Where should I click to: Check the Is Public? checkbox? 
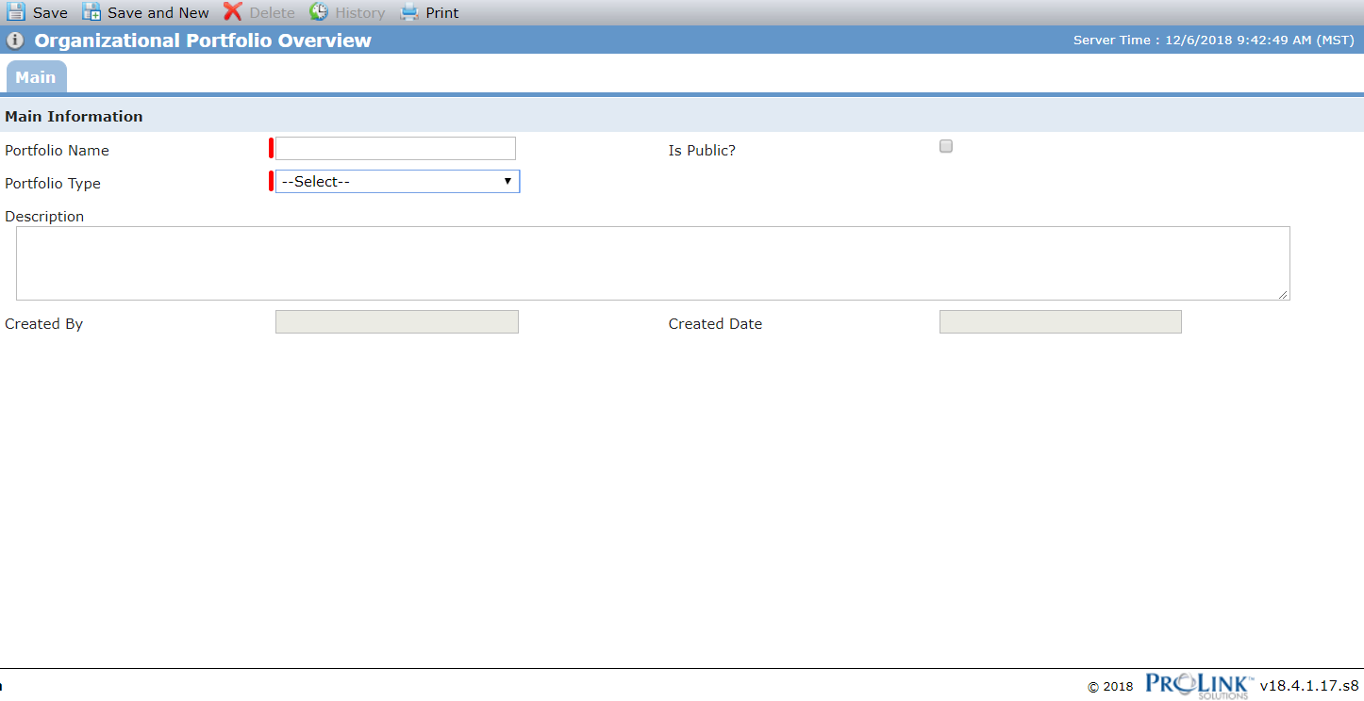coord(946,146)
